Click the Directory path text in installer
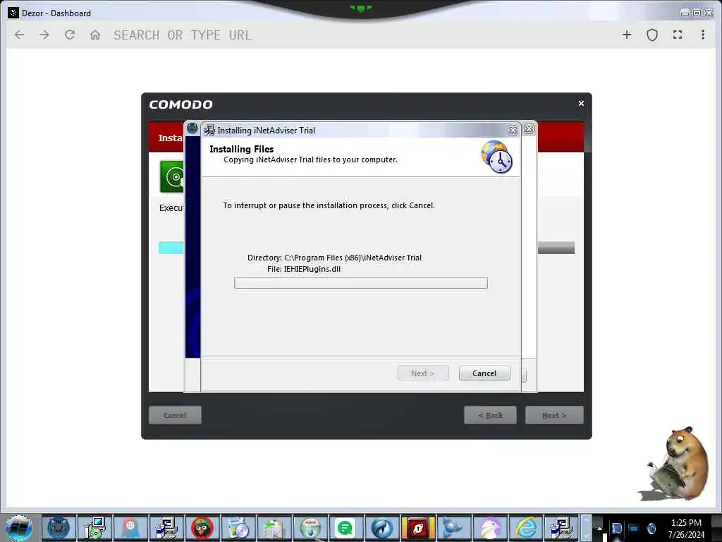The height and width of the screenshot is (542, 722). pos(334,258)
